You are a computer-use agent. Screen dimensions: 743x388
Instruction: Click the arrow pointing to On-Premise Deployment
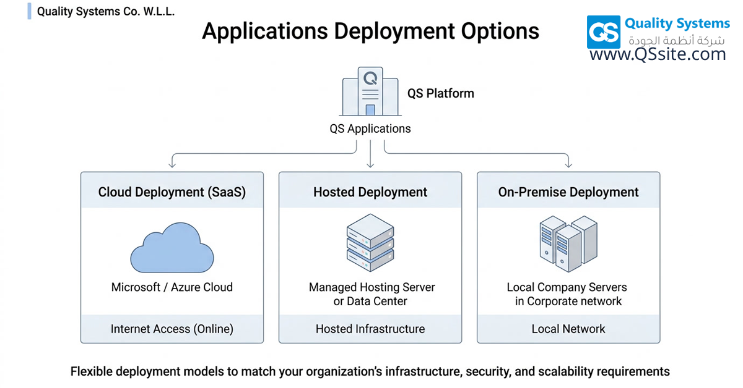(568, 162)
